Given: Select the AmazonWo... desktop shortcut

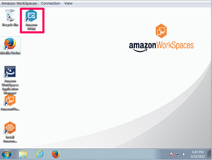Looking at the screenshot, I should tap(10, 103).
